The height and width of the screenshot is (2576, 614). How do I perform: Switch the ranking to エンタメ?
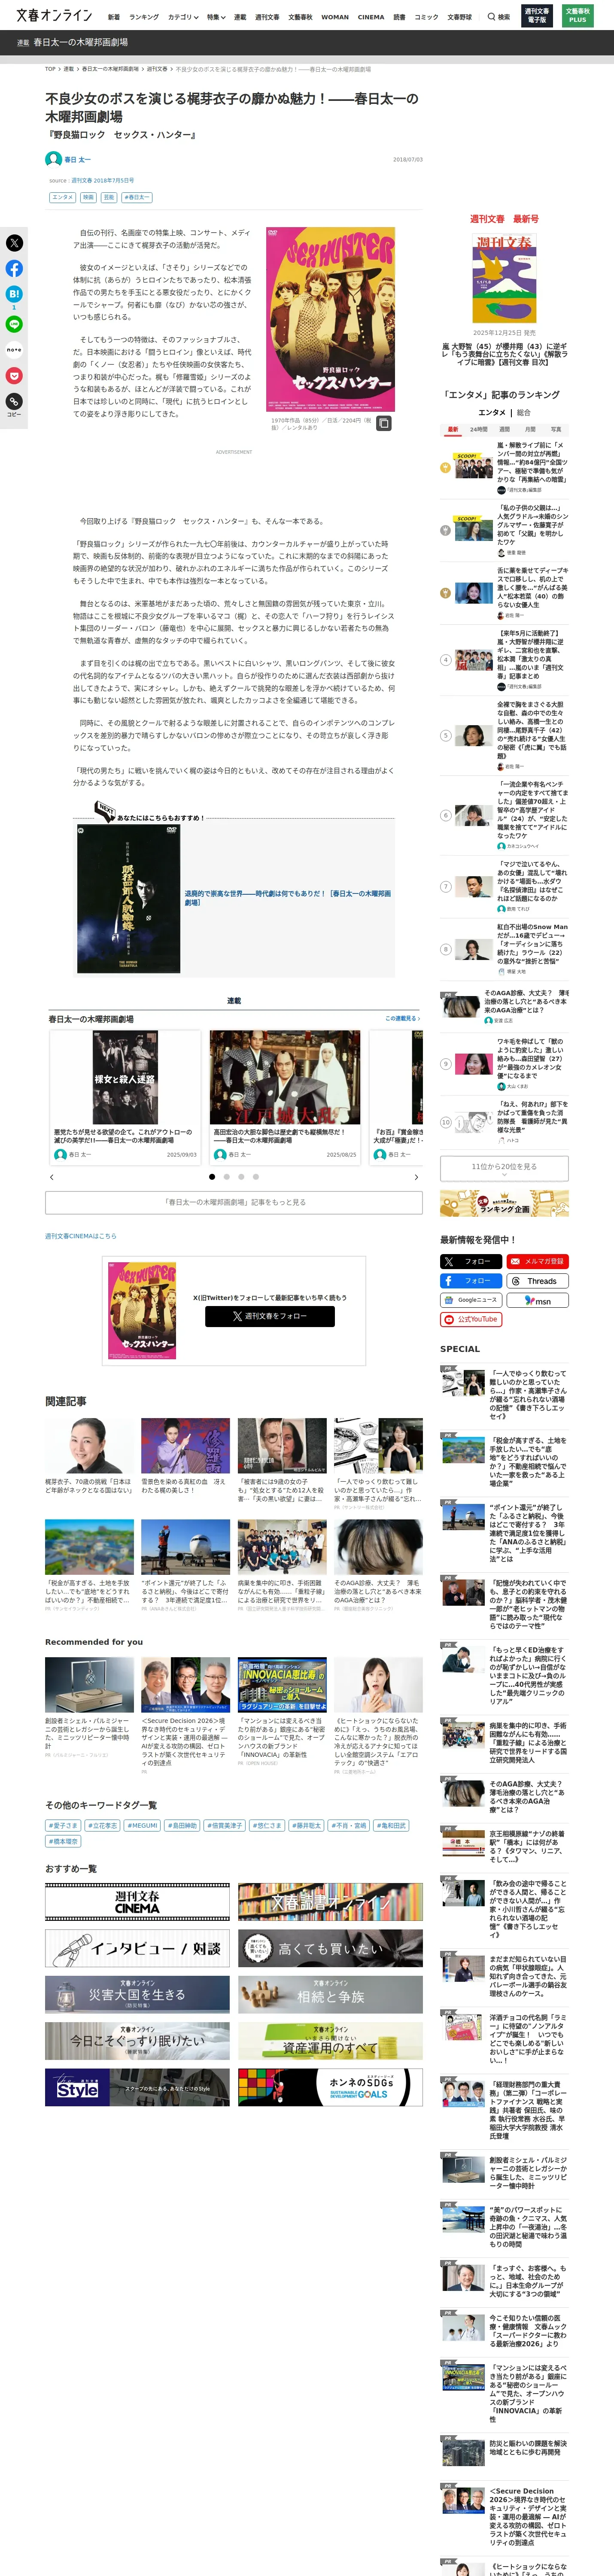coord(491,412)
